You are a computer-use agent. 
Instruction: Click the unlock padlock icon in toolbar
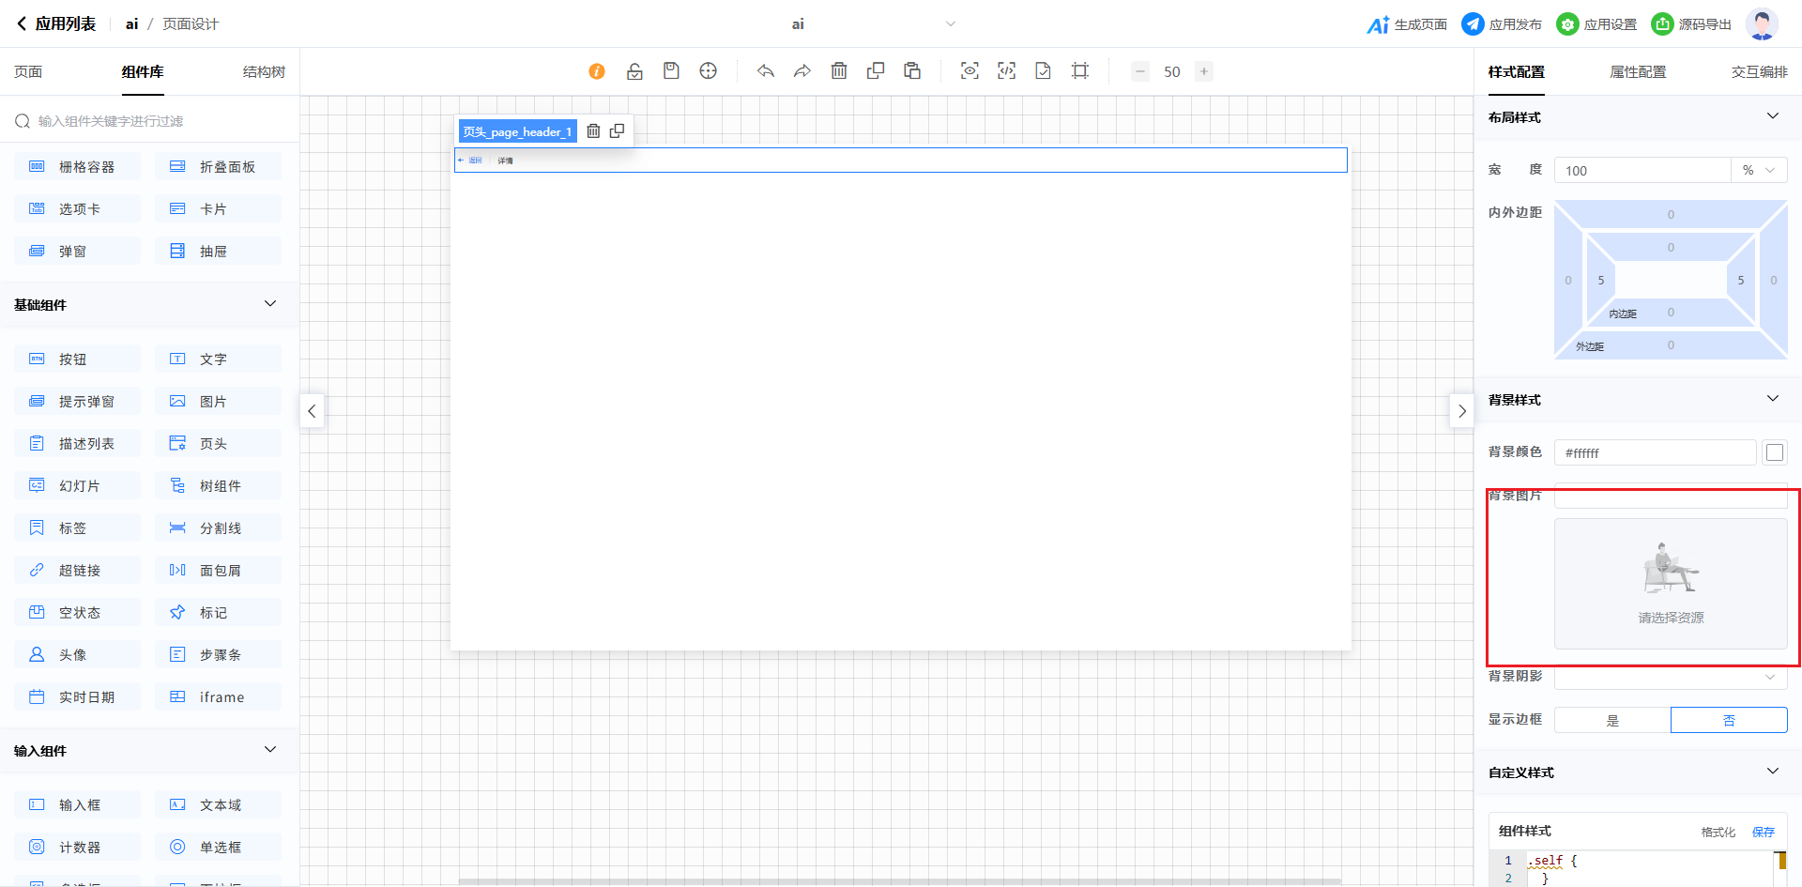(634, 71)
